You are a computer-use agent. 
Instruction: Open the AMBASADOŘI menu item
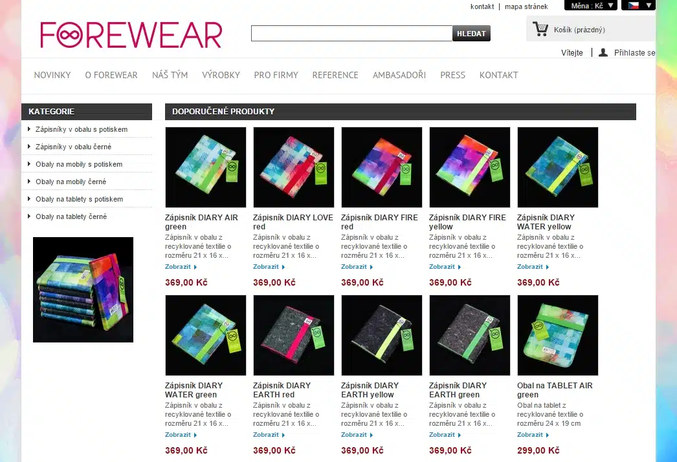pos(399,75)
